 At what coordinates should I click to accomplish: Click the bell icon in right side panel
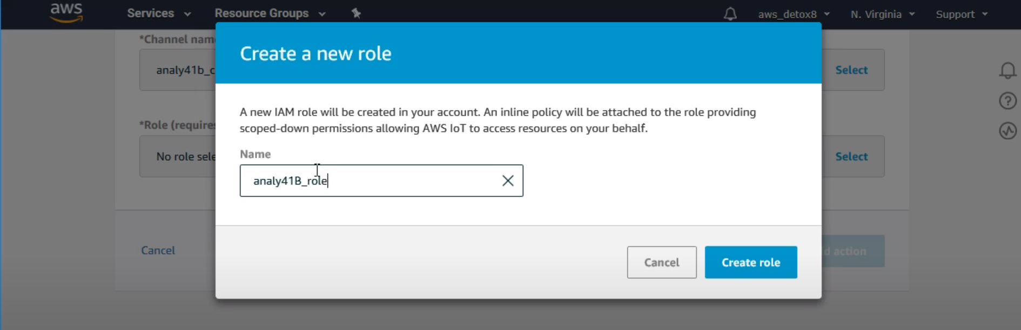tap(1007, 71)
